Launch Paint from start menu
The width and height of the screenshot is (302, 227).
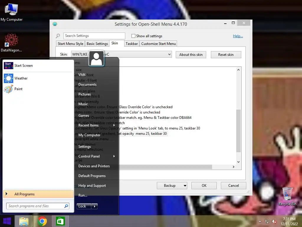(38, 89)
